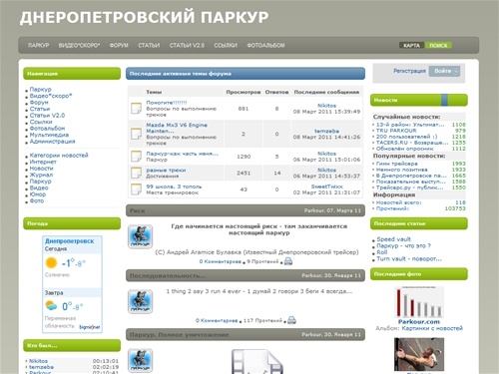Screen dimensions: 499x374
Task: Open Категории новостей sidebar link
Action: 59,156
